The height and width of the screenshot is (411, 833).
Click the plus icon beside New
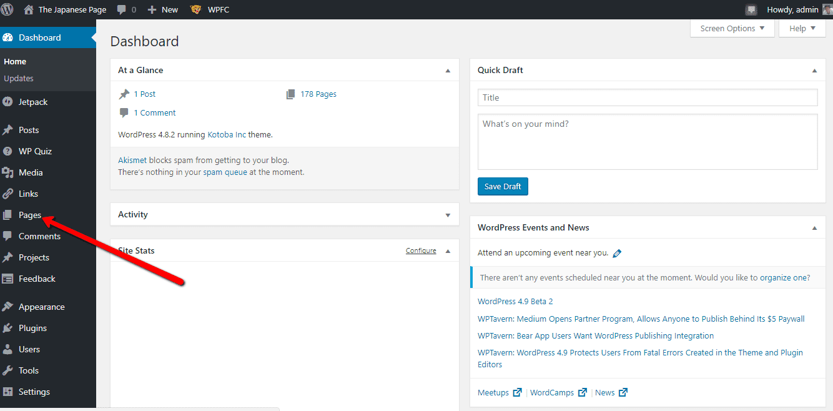click(152, 9)
